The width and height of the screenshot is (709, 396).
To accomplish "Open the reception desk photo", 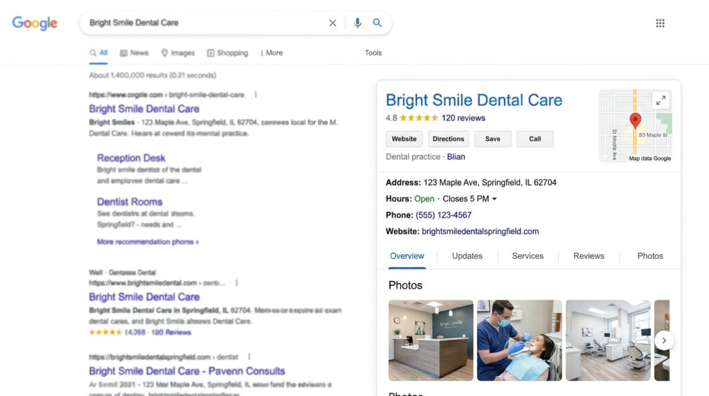I will coord(431,341).
